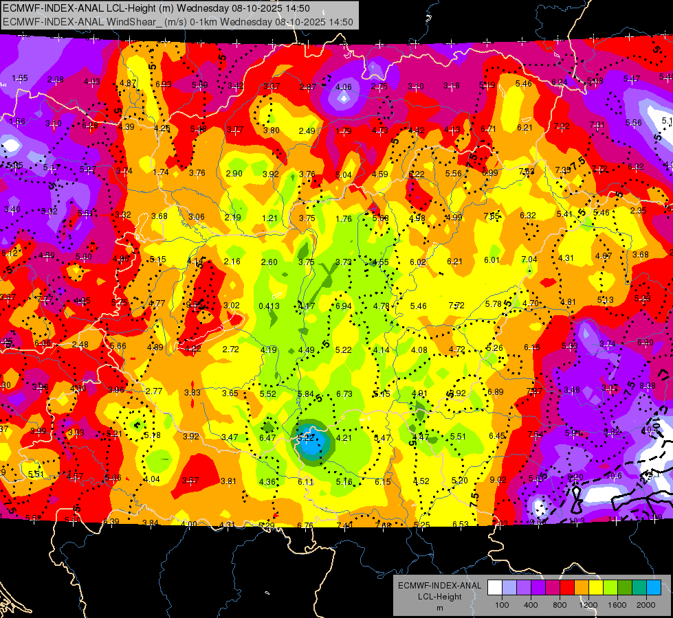
Task: Click the legend tick label 1600
Action: (x=617, y=605)
